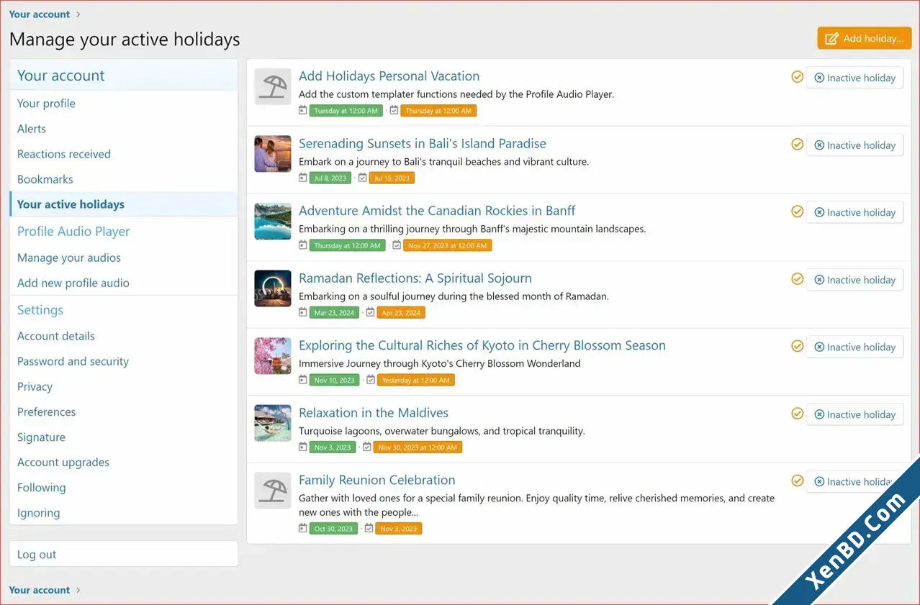The image size is (920, 605).
Task: Click start calendar icon beside Mar 23, 2024
Action: coord(303,312)
